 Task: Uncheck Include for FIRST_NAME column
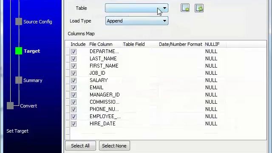coord(74,66)
